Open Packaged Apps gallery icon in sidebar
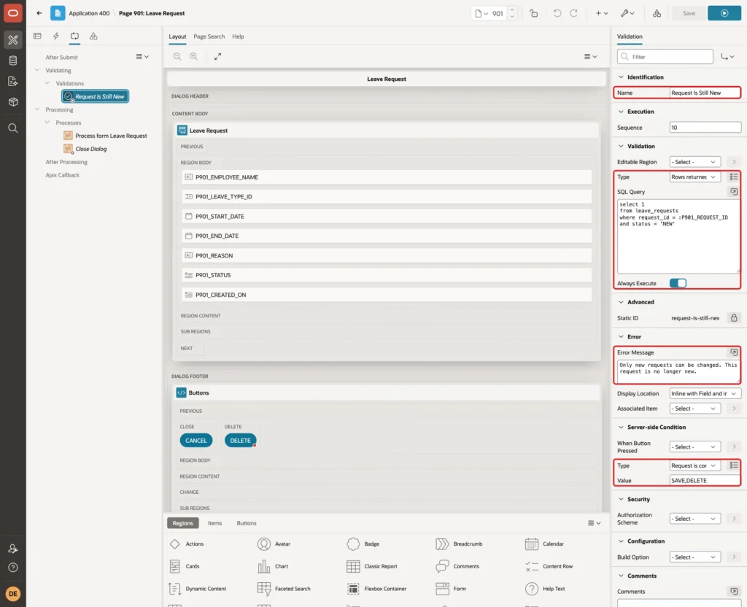 pyautogui.click(x=13, y=101)
